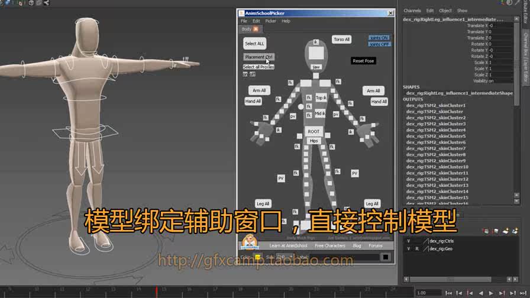Click the Hips control button

(x=314, y=141)
